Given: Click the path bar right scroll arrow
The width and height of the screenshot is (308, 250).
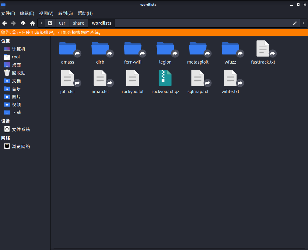Looking at the screenshot, I should pos(303,23).
